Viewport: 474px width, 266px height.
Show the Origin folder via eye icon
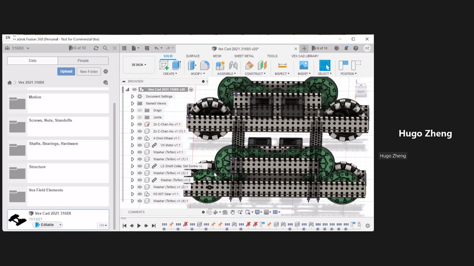[x=140, y=110]
